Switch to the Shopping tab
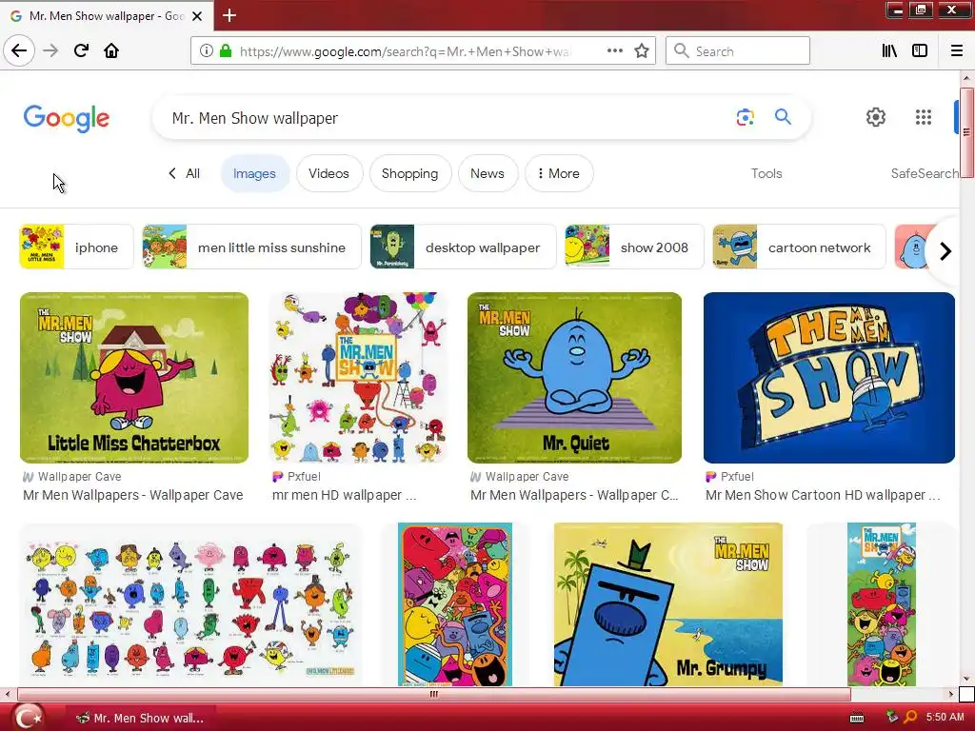975x731 pixels. click(x=409, y=173)
